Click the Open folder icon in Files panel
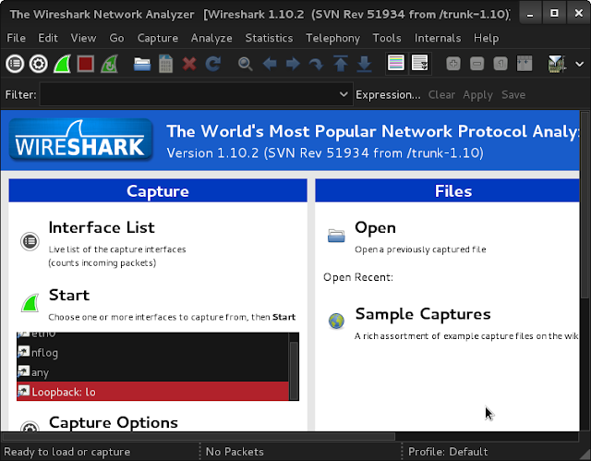The width and height of the screenshot is (591, 461). click(336, 236)
